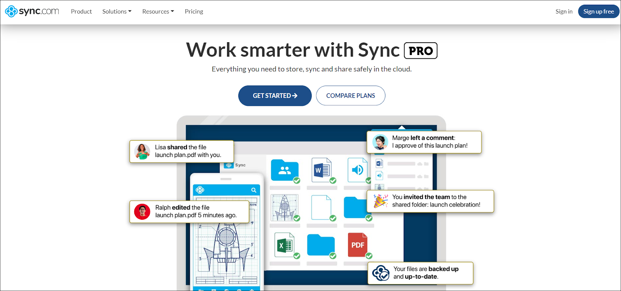621x291 pixels.
Task: Click the Sign in link
Action: [564, 12]
